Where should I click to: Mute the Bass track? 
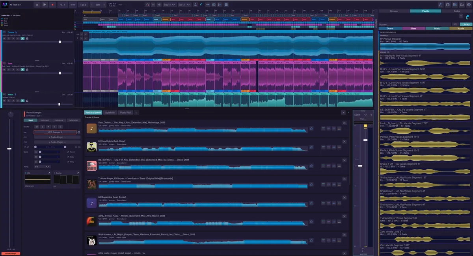[4, 70]
